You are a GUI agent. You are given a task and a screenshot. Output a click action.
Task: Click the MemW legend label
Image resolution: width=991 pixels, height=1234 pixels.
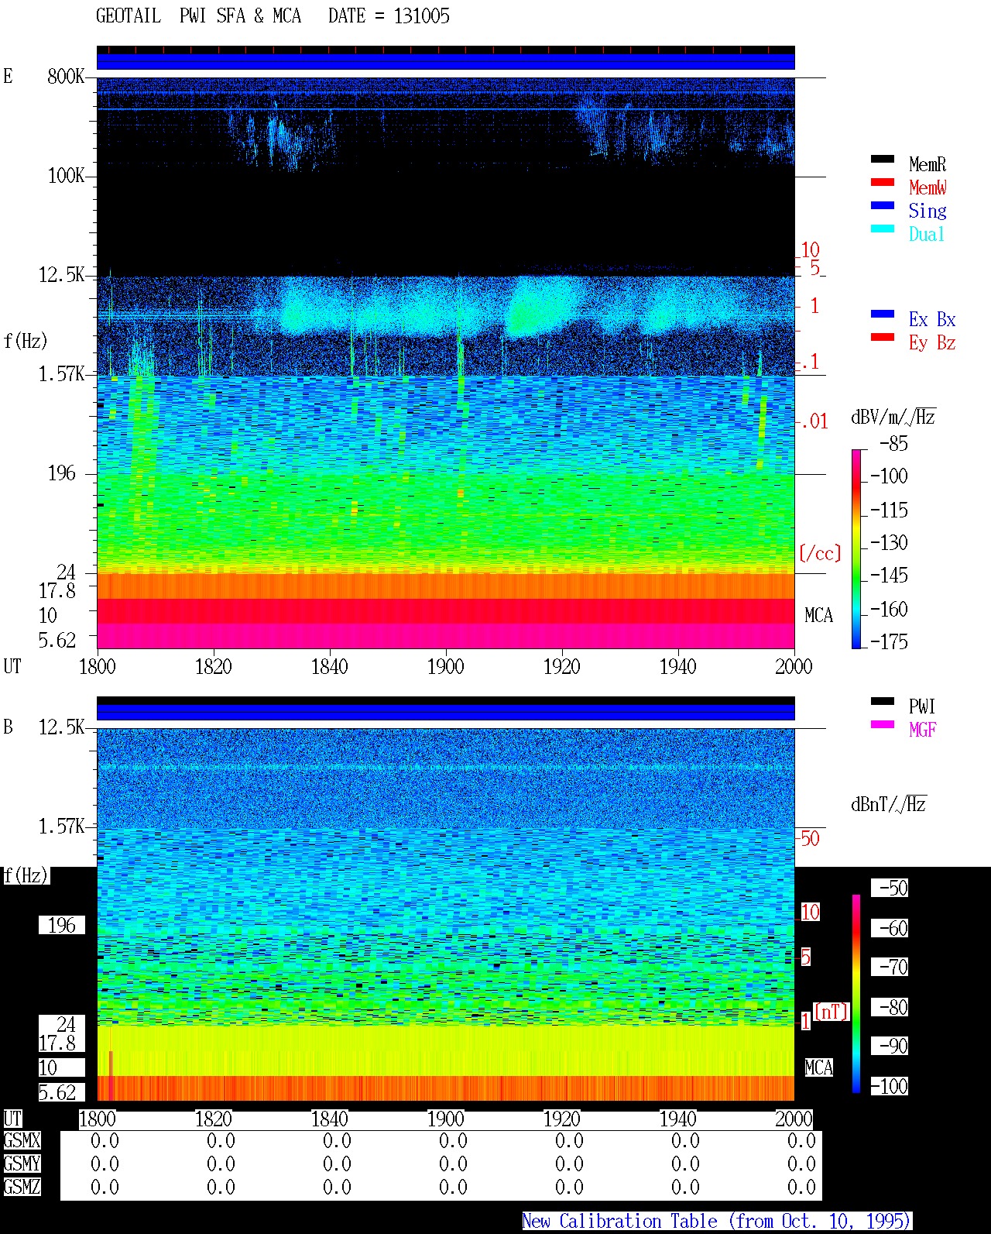tap(928, 187)
